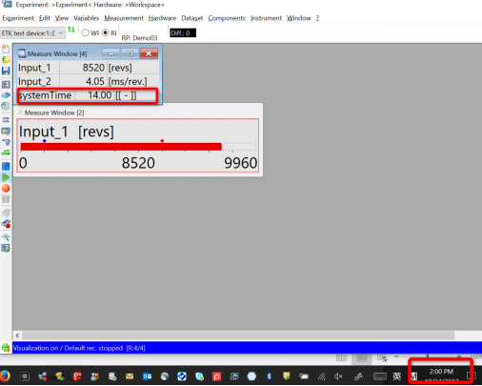Click the Measure Window [2] title
The width and height of the screenshot is (482, 386).
pos(54,112)
